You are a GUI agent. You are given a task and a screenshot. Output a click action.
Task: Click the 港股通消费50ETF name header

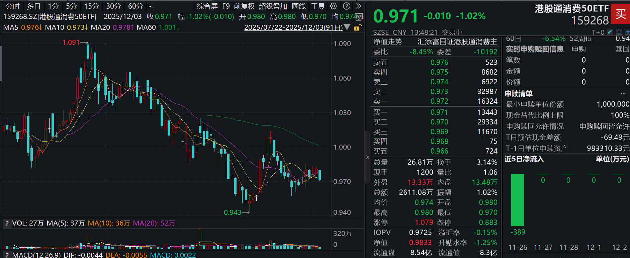(572, 9)
